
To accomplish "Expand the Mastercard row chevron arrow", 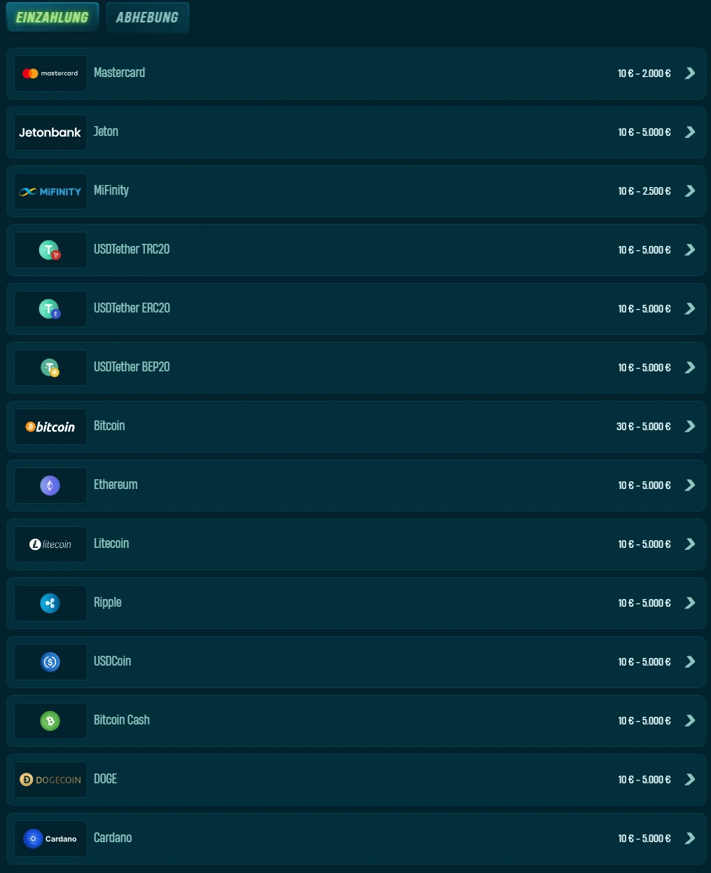I will [x=690, y=74].
